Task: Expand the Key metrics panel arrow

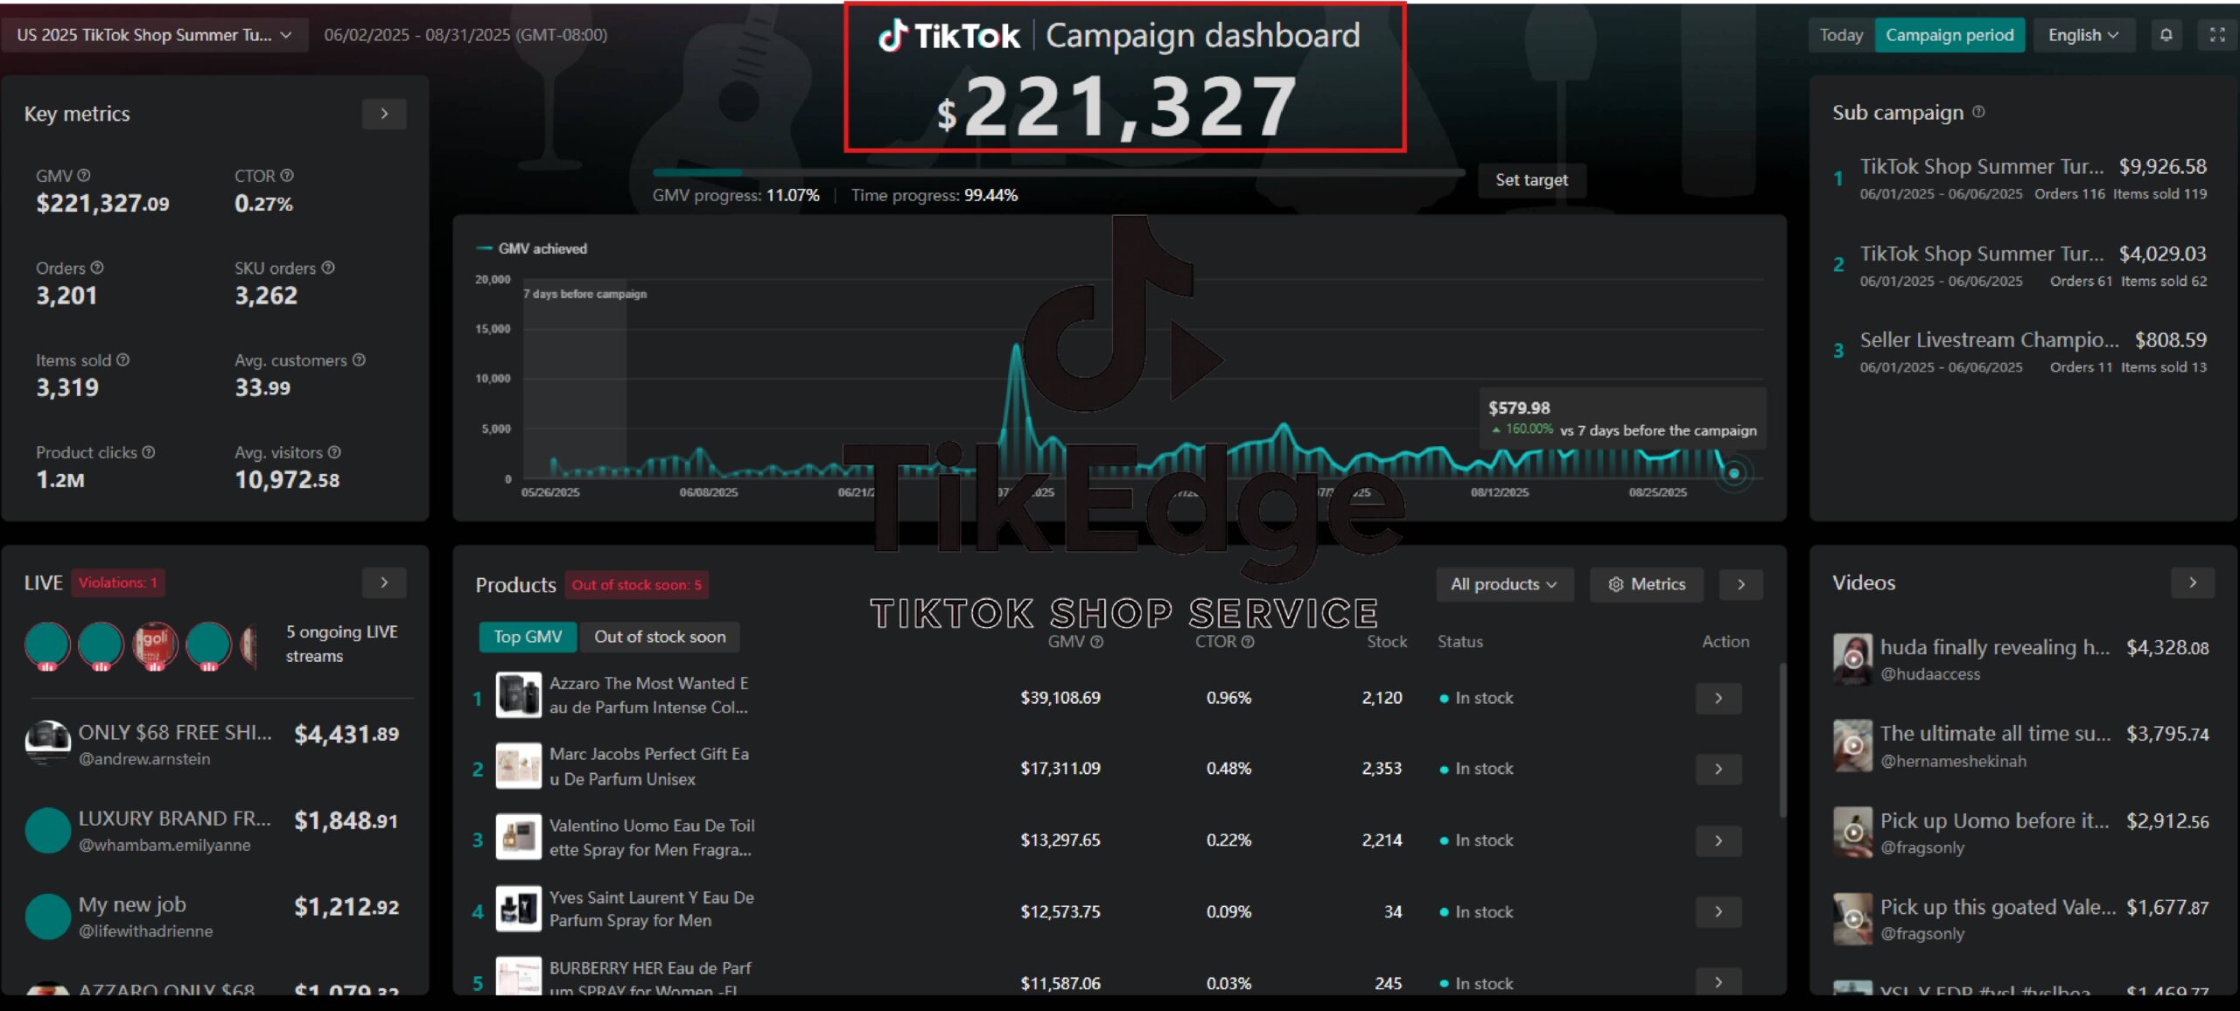Action: pos(384,114)
